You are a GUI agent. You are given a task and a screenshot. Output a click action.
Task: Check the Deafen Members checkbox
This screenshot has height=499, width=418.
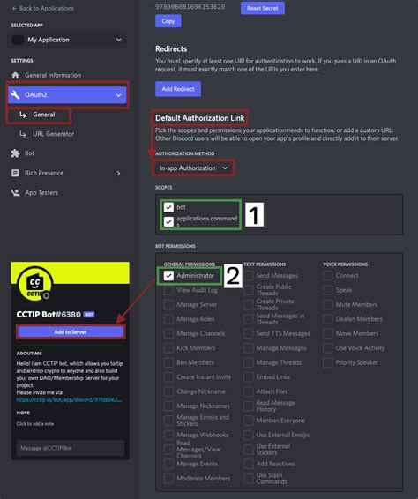(x=327, y=319)
